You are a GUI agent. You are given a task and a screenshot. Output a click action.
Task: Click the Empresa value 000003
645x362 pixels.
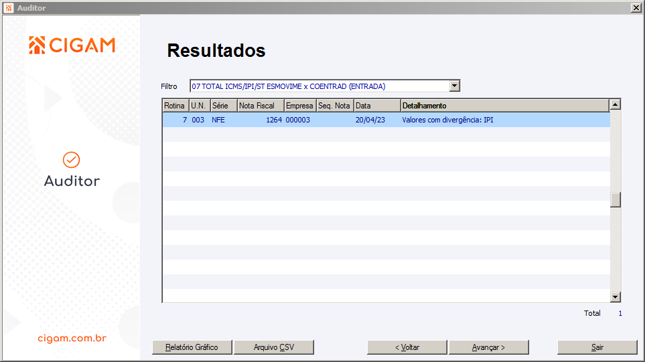(x=298, y=120)
